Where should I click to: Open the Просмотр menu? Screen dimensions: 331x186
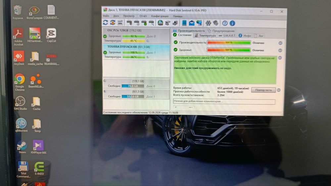(129, 16)
